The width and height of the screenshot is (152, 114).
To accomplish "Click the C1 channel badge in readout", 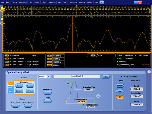I will (7, 55).
